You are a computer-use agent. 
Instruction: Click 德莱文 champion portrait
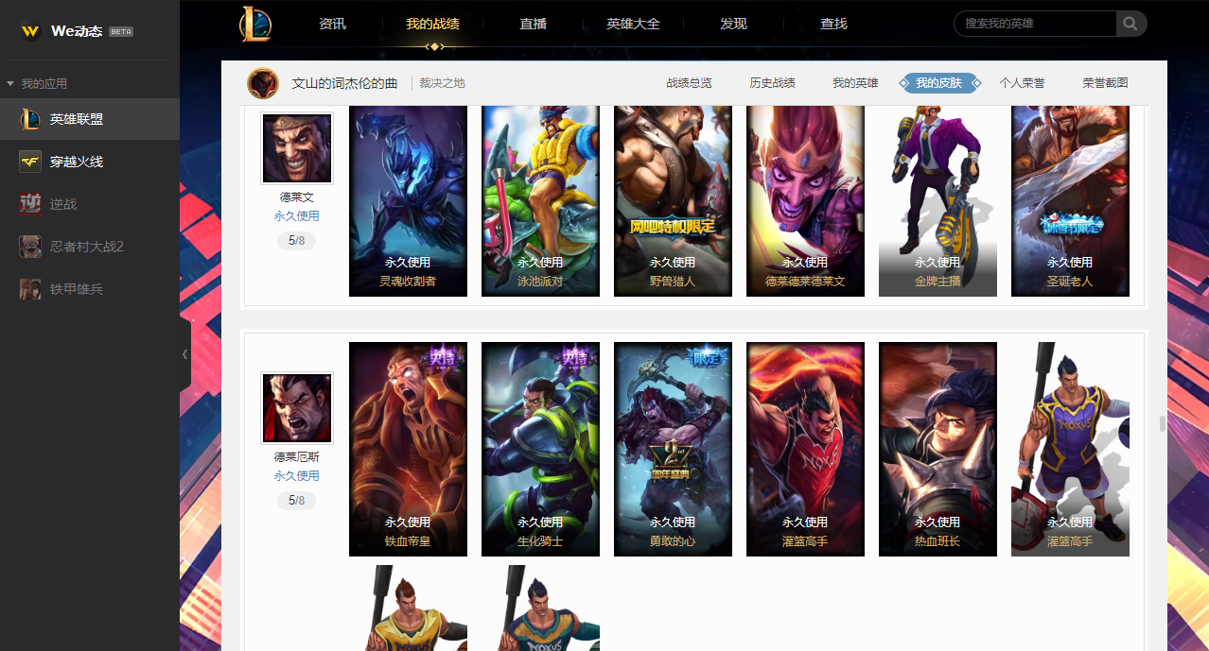point(297,148)
